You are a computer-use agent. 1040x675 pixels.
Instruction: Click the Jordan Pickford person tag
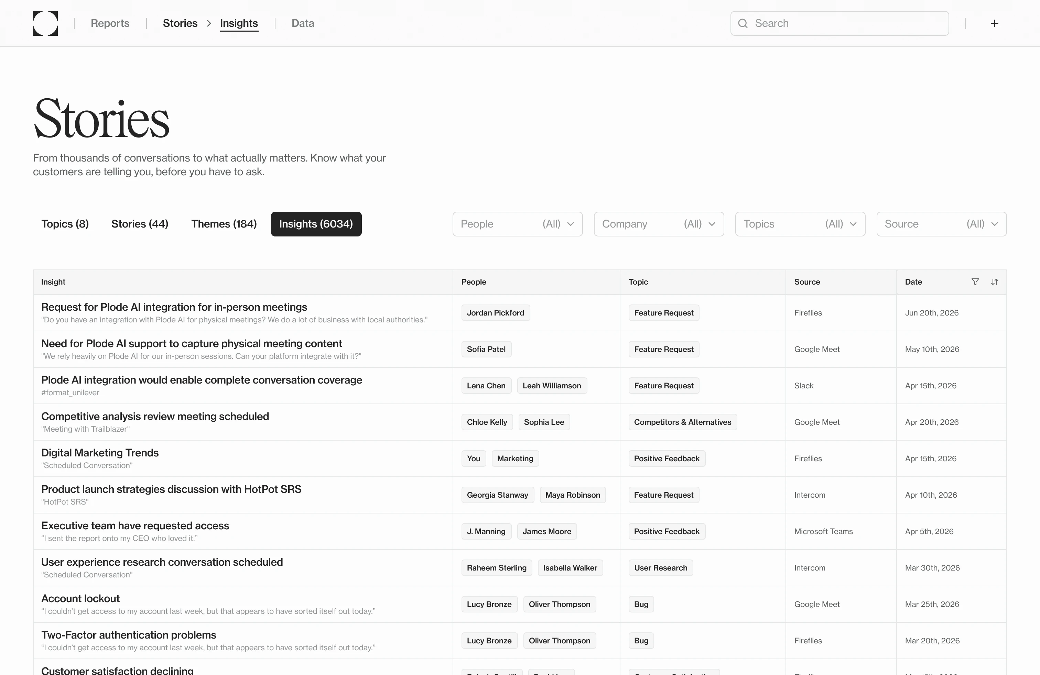click(x=495, y=313)
